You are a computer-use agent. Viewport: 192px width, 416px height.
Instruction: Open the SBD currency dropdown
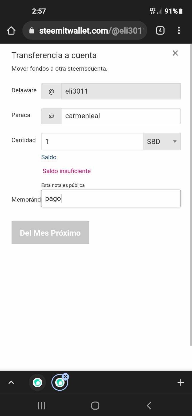click(x=162, y=142)
